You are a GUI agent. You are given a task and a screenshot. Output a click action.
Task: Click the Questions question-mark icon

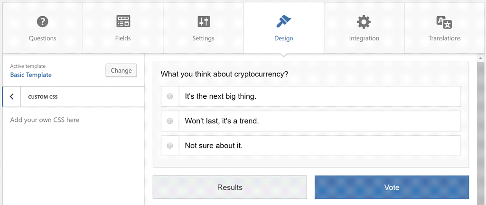point(42,22)
